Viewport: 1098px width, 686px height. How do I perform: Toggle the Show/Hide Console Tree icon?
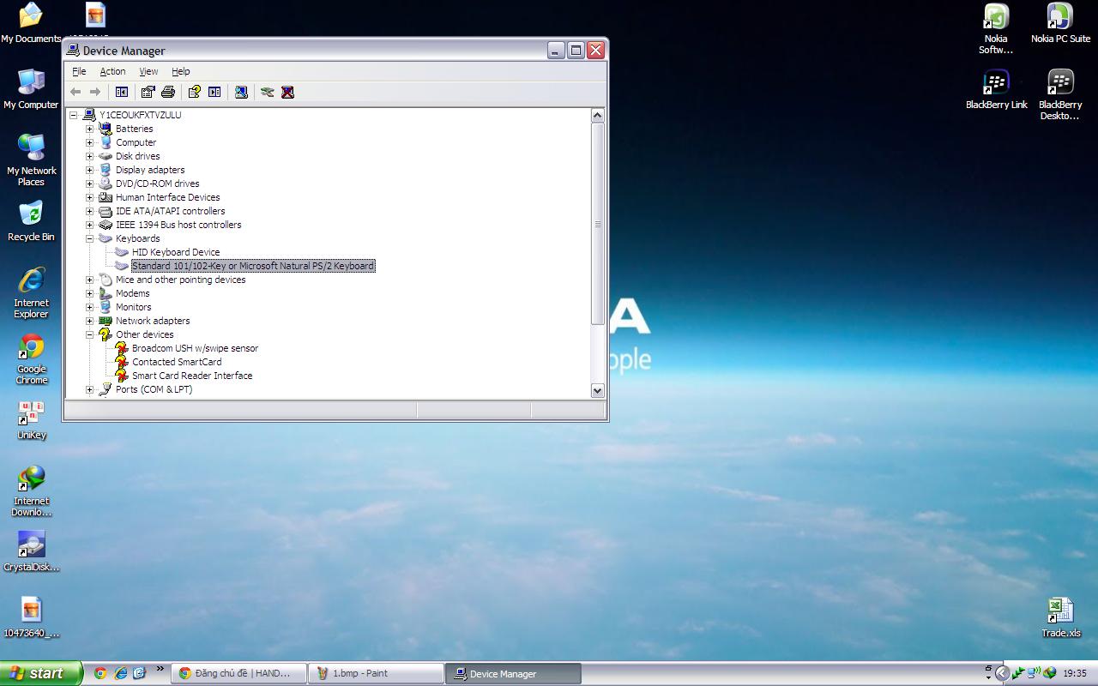(122, 92)
